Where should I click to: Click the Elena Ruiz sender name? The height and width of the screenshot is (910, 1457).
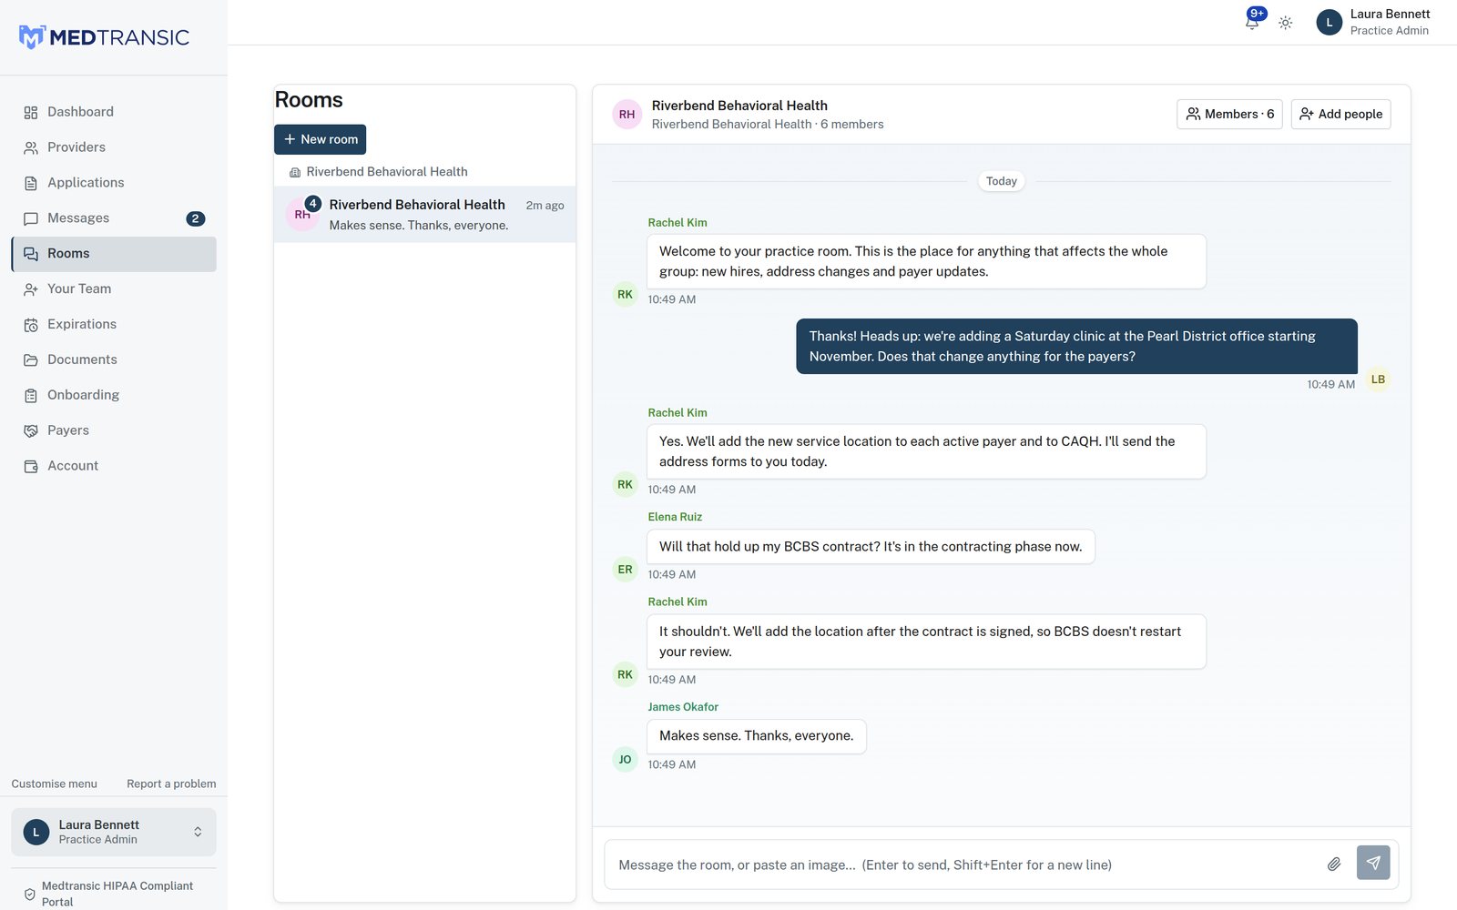pos(675,517)
